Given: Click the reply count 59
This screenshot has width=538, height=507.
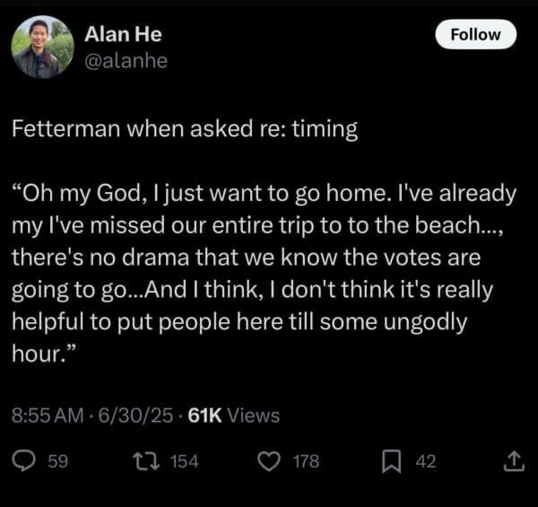Looking at the screenshot, I should click(58, 461).
